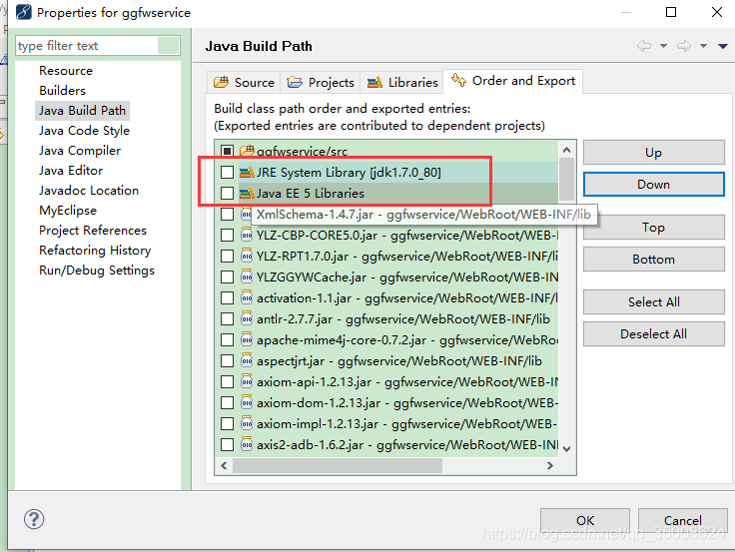Click the YLZ-CBP-CORE5.0.jar jar icon
735x552 pixels.
(x=247, y=235)
